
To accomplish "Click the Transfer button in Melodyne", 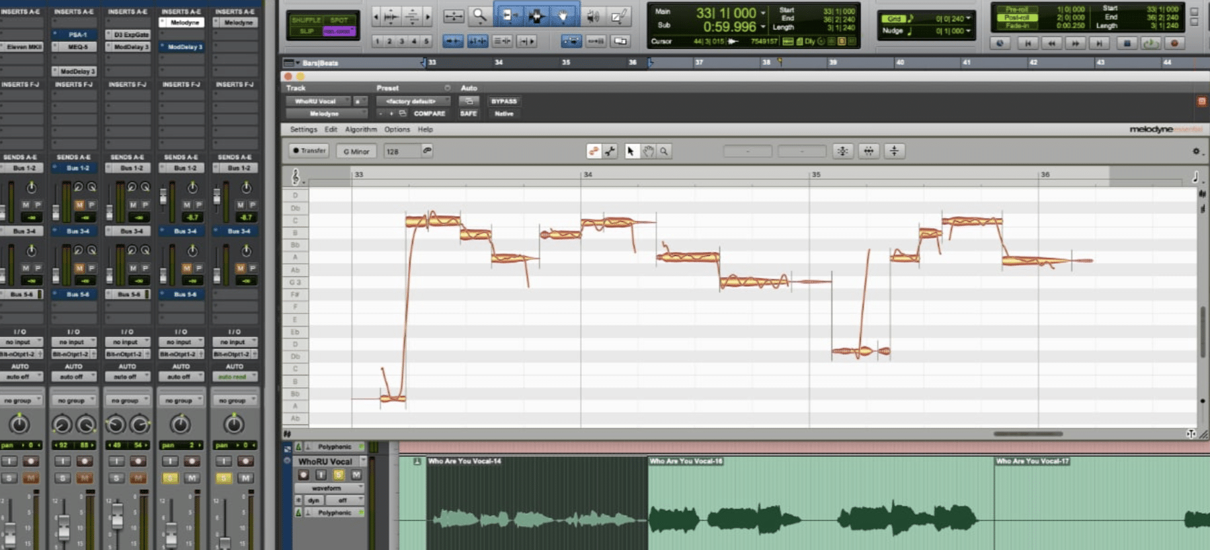I will 309,151.
